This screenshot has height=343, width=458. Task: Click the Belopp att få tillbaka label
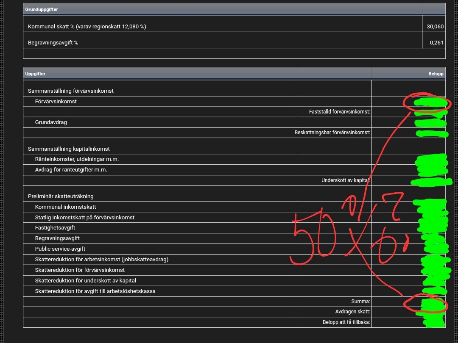(346, 322)
